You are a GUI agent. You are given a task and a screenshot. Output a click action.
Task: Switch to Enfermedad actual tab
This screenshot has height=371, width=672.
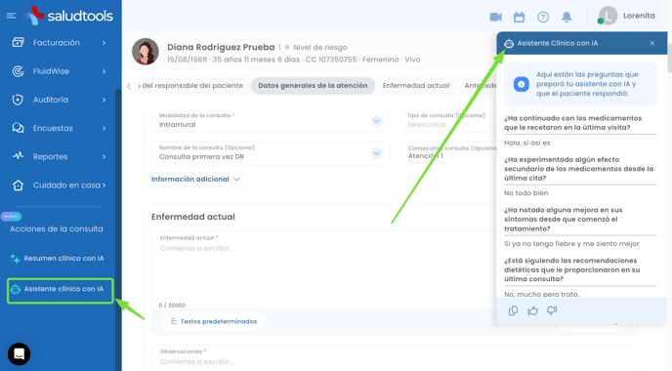point(416,86)
